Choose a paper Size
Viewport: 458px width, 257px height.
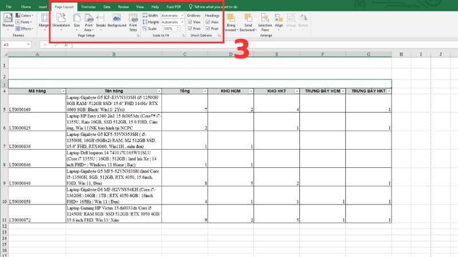(x=77, y=22)
